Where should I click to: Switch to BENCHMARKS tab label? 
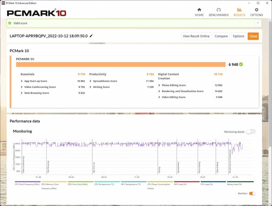pos(219,15)
